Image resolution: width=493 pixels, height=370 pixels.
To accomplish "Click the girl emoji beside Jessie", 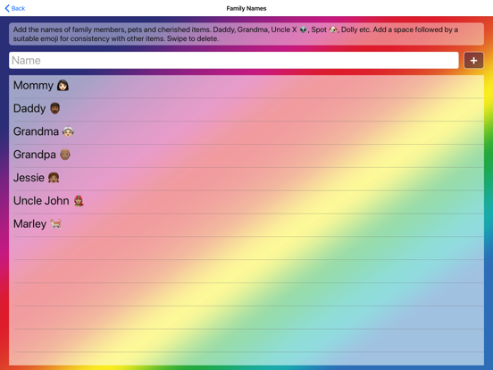I will click(x=54, y=178).
